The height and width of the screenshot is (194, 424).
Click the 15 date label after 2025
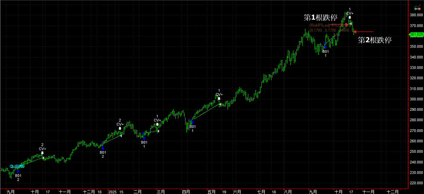[121, 192]
